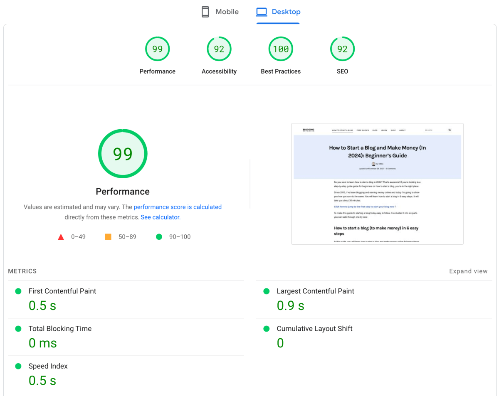Select the Accessibility score circle
This screenshot has width=499, height=396.
[219, 49]
